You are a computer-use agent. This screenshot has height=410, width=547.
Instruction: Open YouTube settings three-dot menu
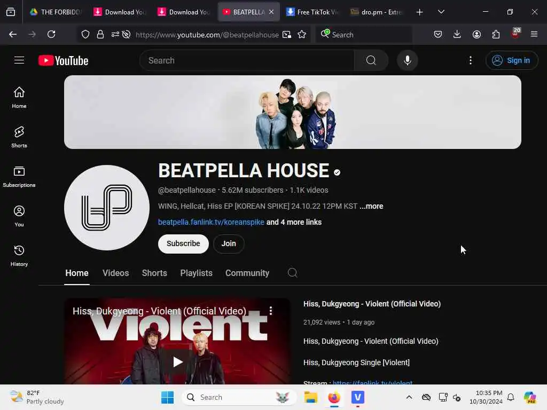tap(471, 60)
